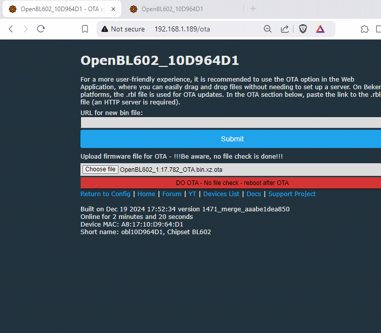Image resolution: width=381 pixels, height=333 pixels.
Task: Open the Home link
Action: [146, 194]
